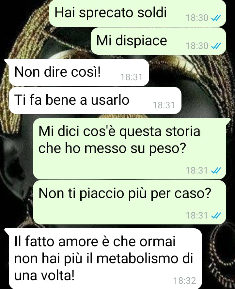Tap the read ticks on 'Non ti piaccio più per caso?'
235x289 pixels.
click(216, 215)
